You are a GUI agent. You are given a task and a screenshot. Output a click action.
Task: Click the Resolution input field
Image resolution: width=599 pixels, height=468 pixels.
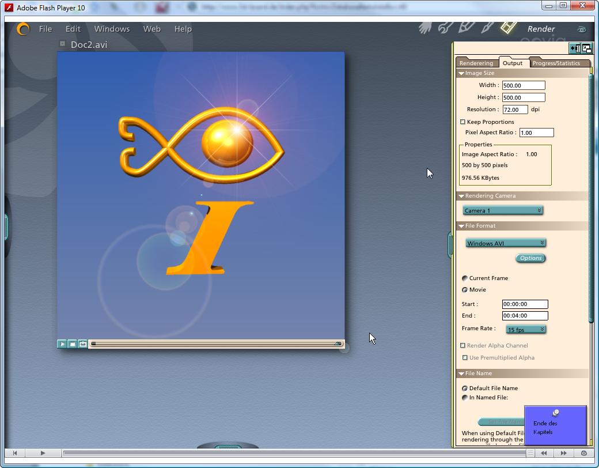coord(515,110)
